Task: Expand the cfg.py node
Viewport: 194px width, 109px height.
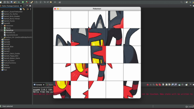Action: coord(2,28)
